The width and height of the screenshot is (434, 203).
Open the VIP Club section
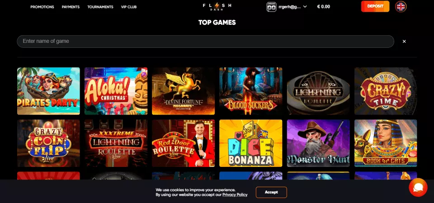(129, 7)
